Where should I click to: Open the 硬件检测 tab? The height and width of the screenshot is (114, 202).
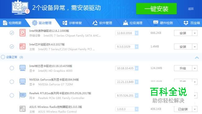click(x=163, y=23)
